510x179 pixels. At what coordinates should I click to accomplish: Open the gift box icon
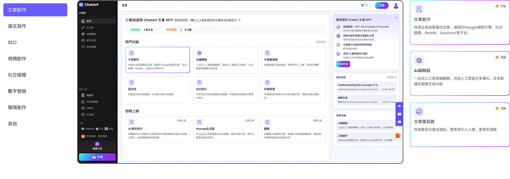397,135
